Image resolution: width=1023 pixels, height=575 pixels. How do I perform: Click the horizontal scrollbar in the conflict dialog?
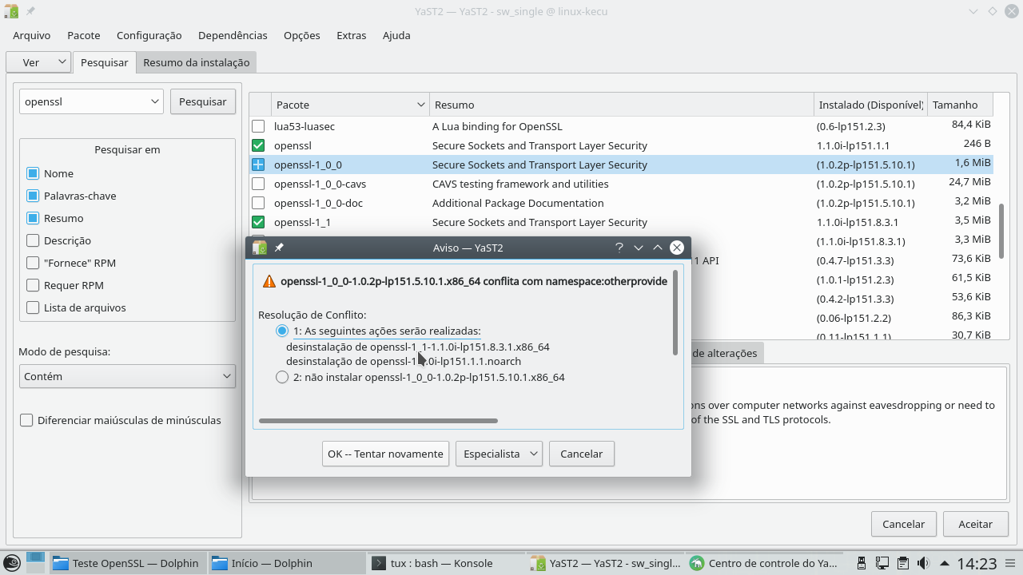[379, 420]
